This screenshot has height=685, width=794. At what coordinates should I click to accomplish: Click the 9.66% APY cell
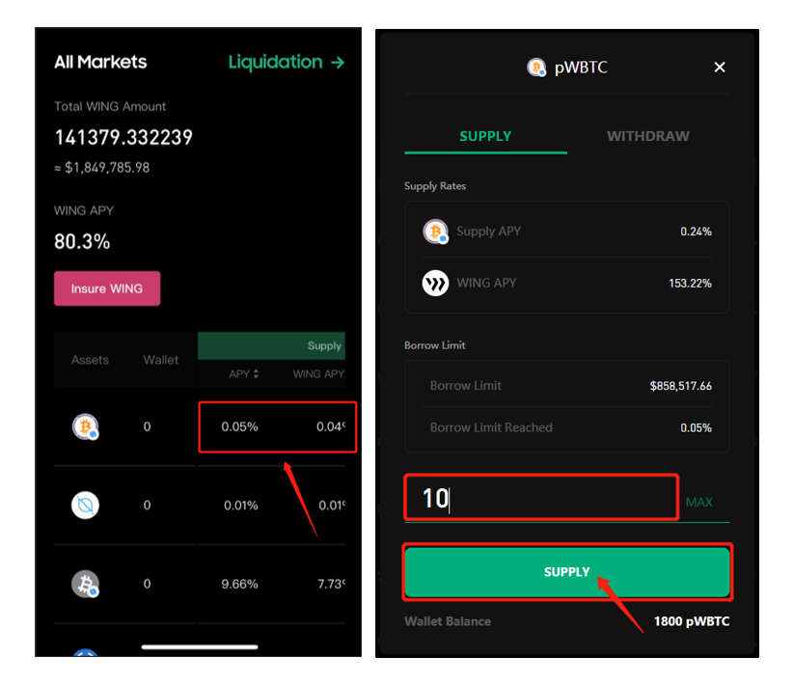(x=240, y=584)
